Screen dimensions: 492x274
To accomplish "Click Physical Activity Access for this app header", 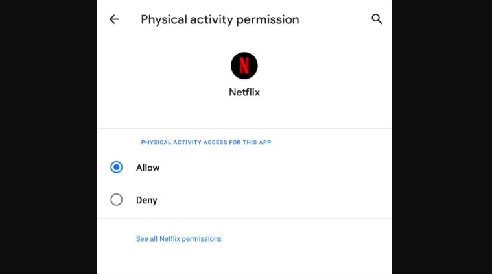I will tap(206, 142).
